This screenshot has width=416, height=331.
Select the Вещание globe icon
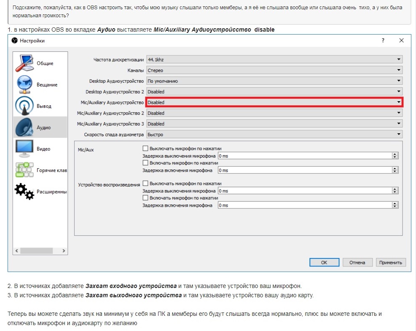25,84
